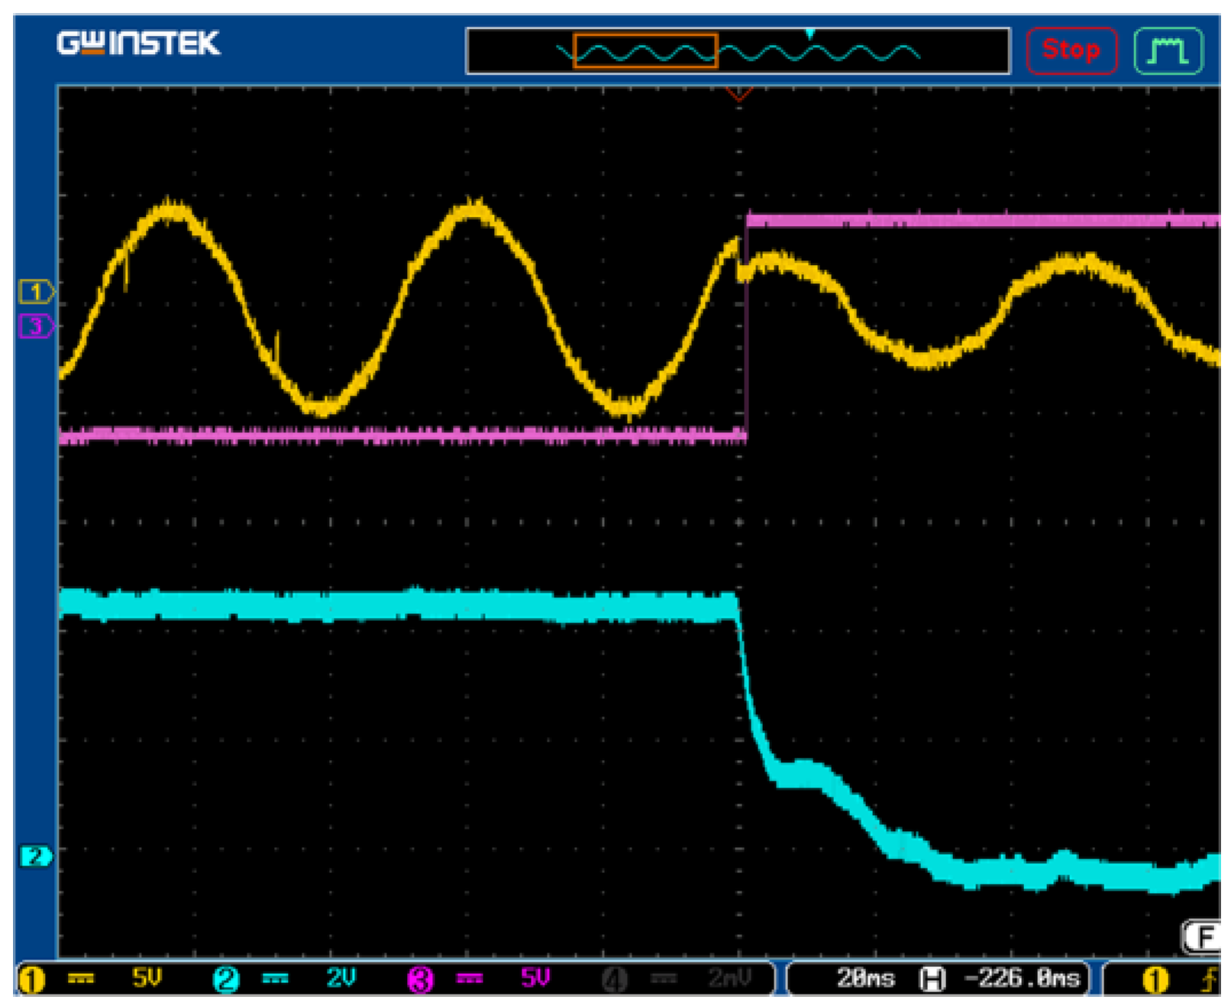Toggle channel 3 via magenta number badge
Viewport: 1231px width, 1006px height.
point(420,980)
